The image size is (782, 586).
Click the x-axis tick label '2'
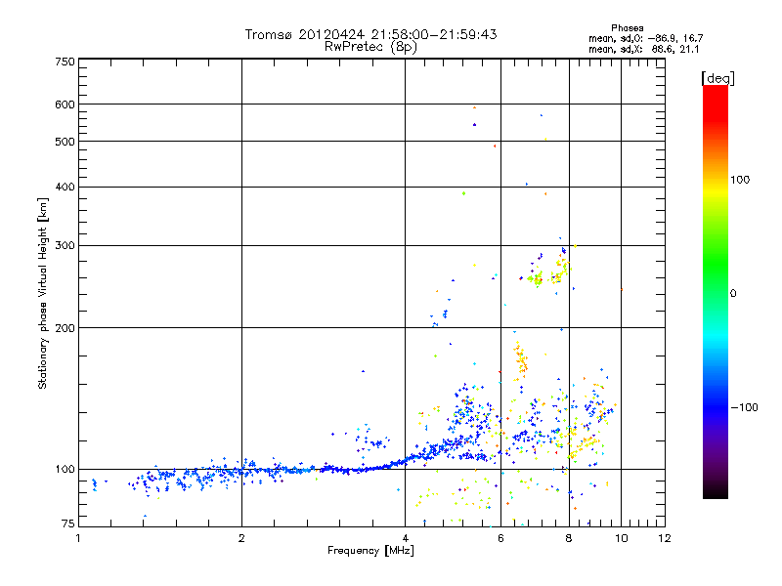pos(241,538)
